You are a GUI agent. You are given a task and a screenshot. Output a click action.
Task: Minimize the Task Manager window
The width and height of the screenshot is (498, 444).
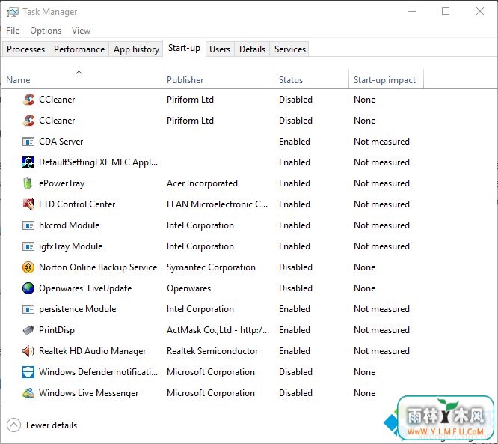pos(412,11)
